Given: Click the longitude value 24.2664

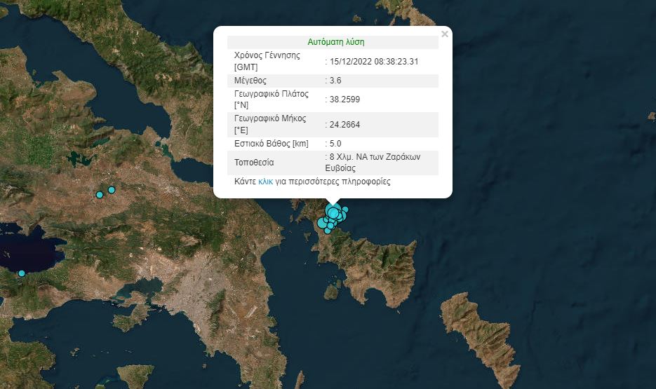Looking at the screenshot, I should [344, 125].
